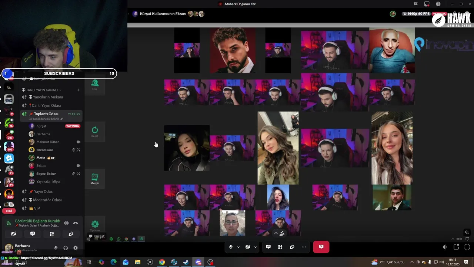Toggle noise suppression icon in voice panel
Image resolution: width=474 pixels, height=267 pixels.
click(67, 223)
